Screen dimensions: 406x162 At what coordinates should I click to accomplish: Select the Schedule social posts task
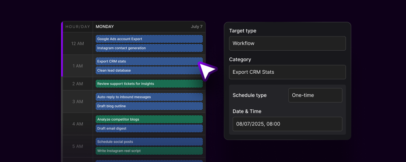point(149,142)
